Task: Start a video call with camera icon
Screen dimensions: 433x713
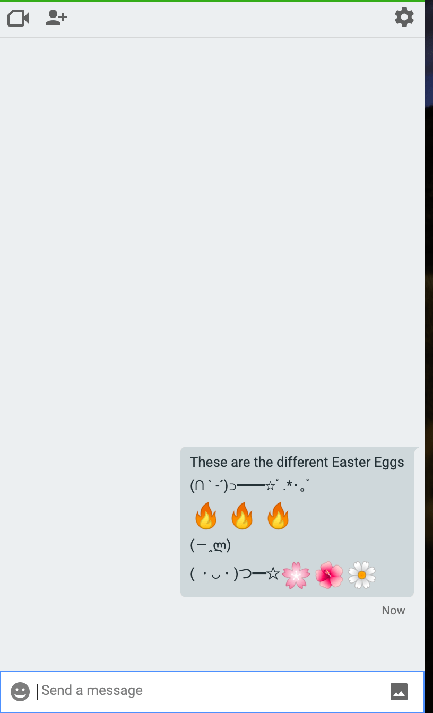Action: point(18,19)
